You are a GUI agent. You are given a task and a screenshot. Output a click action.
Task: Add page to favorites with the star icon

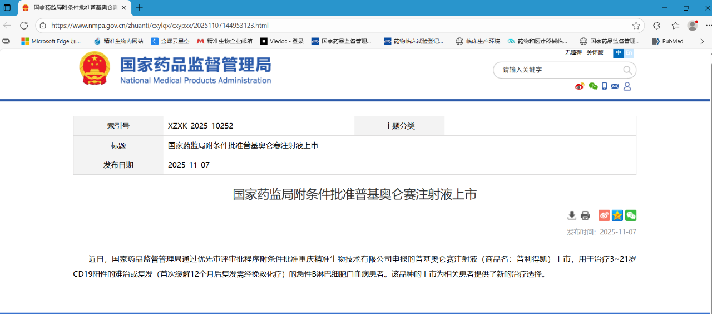(636, 26)
